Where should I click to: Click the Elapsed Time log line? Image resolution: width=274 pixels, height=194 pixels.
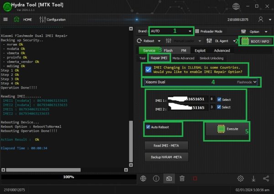[24, 148]
